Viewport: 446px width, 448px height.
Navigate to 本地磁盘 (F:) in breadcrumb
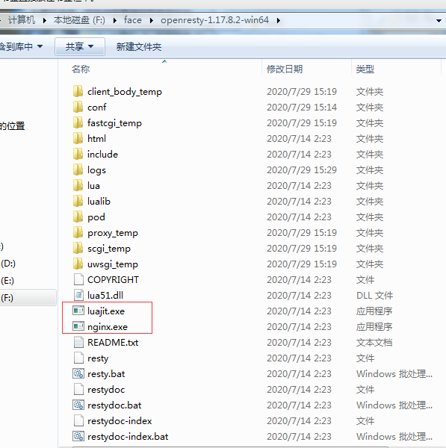(79, 20)
